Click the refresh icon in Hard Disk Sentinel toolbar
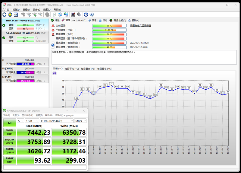 coord(4,14)
